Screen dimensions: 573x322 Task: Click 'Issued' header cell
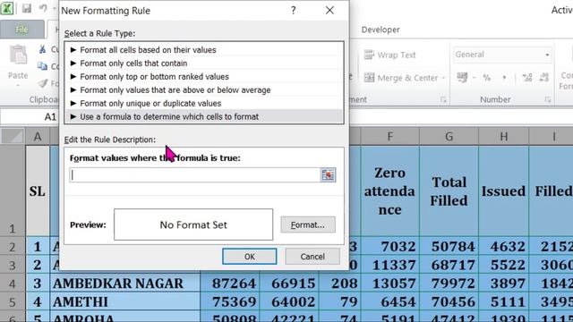click(x=504, y=191)
